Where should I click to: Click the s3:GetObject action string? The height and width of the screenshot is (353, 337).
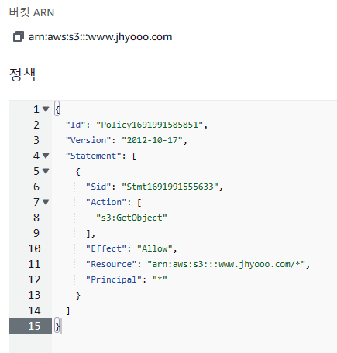[x=132, y=218]
